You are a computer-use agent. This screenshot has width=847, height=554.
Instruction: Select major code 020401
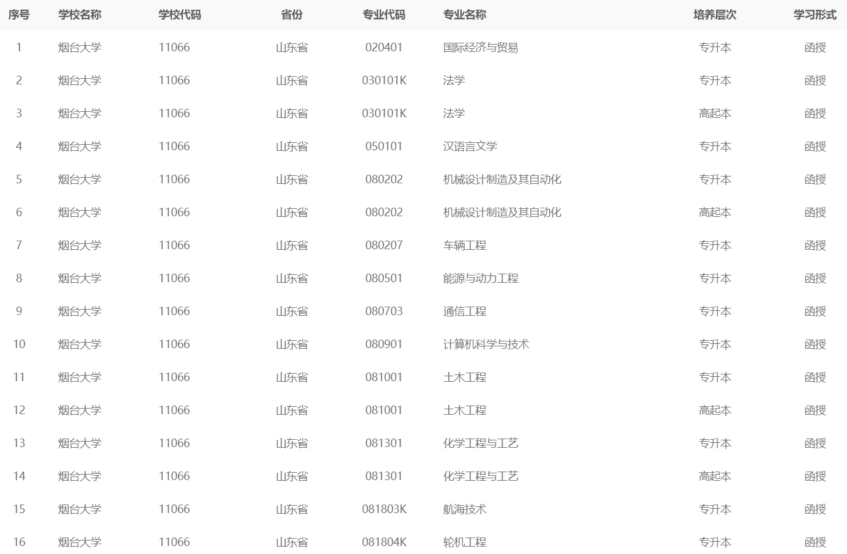coord(384,48)
